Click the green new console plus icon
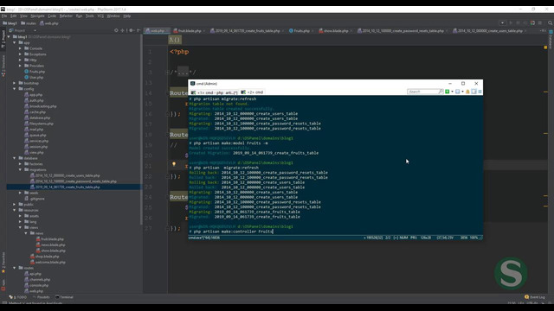This screenshot has height=311, width=554. (447, 92)
